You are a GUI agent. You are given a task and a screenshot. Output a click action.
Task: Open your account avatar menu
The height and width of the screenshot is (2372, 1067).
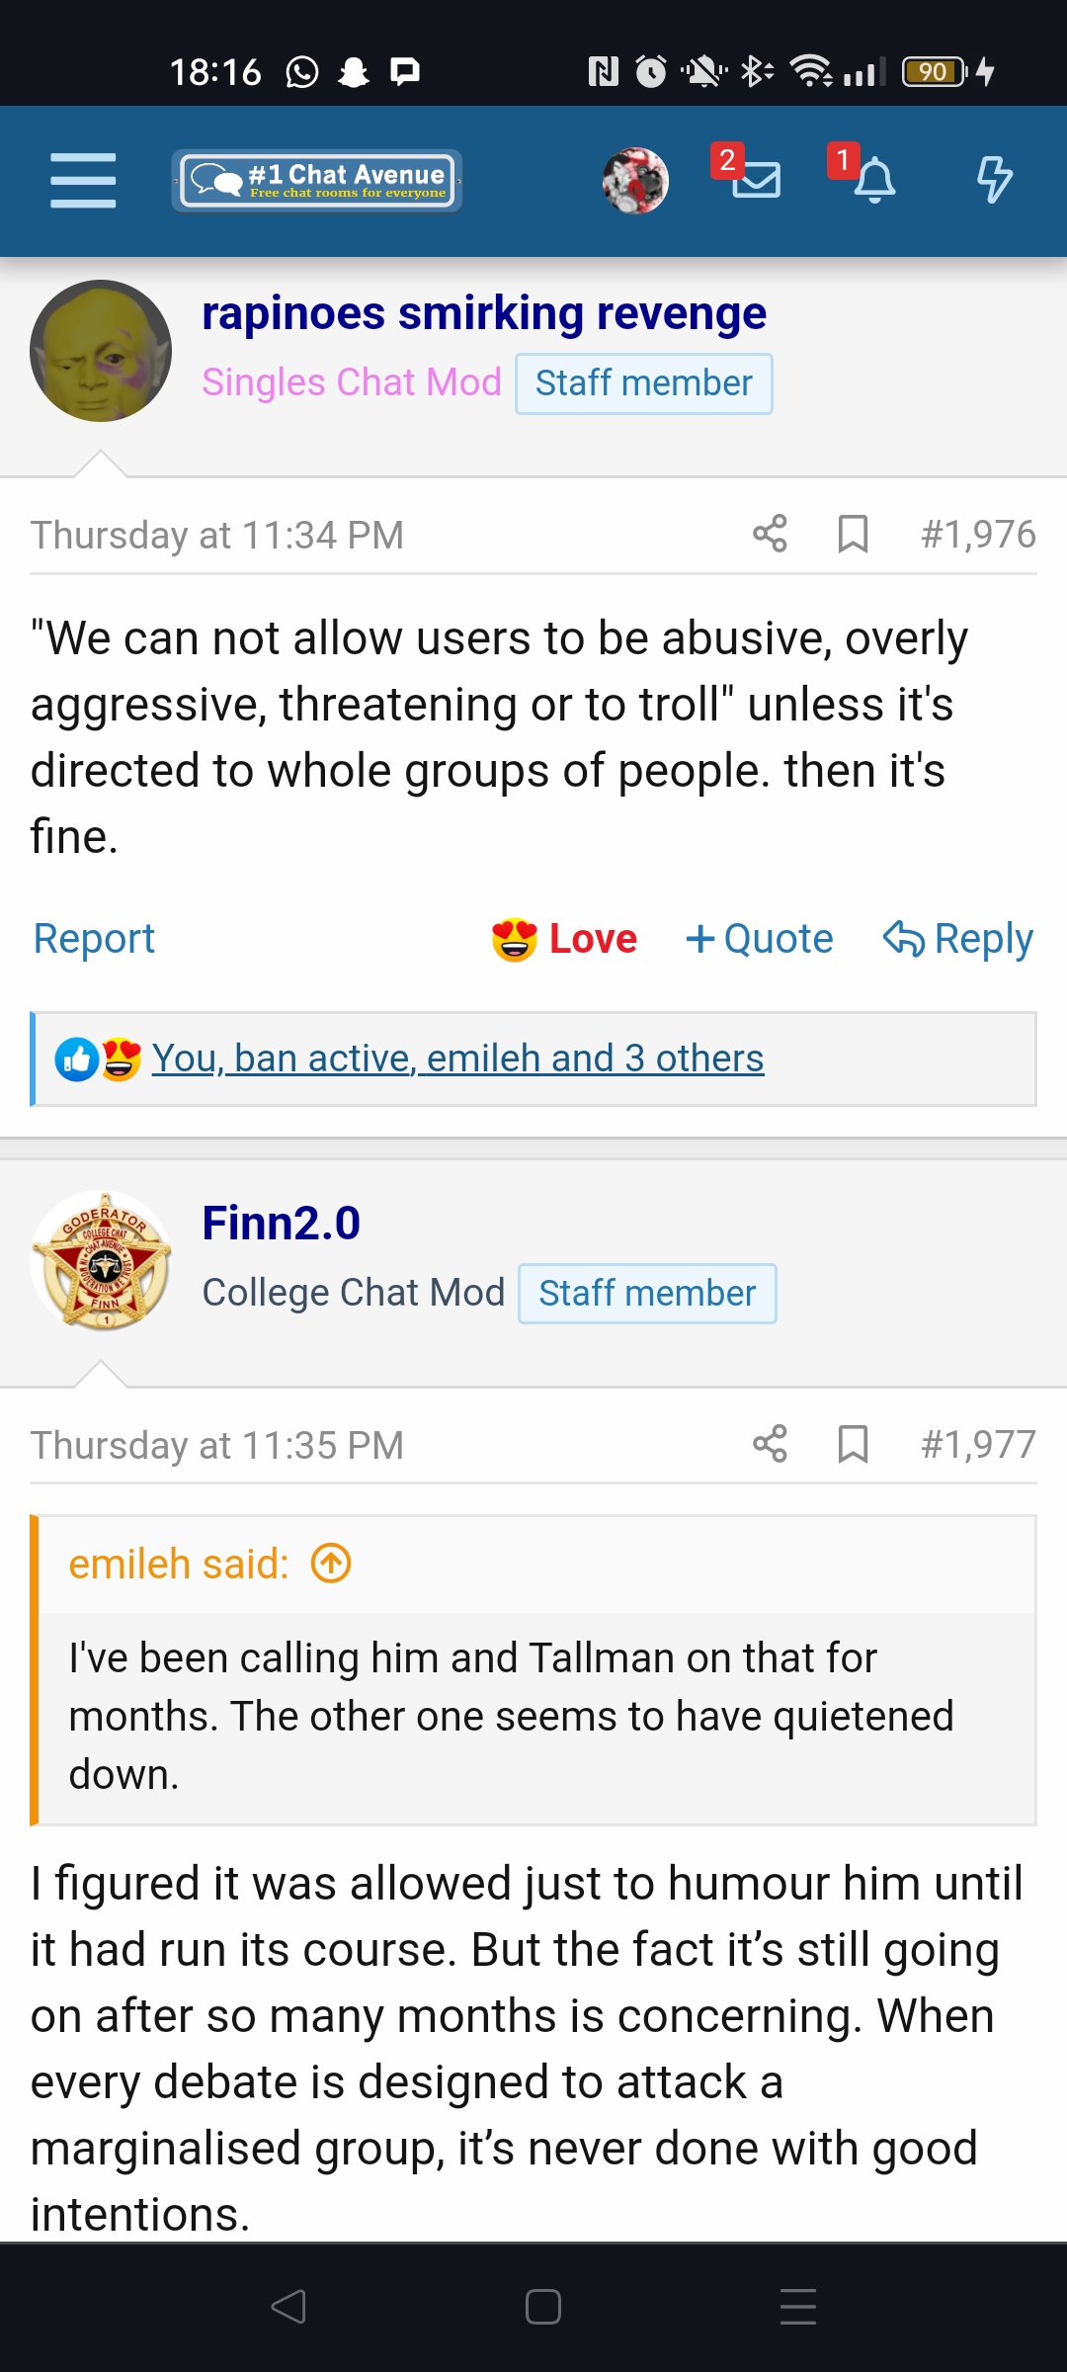pos(635,181)
